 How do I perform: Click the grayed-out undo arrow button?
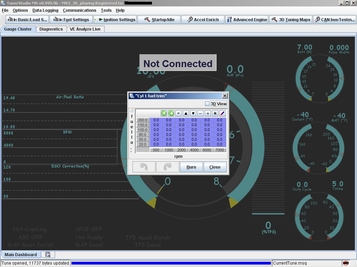coord(144,167)
